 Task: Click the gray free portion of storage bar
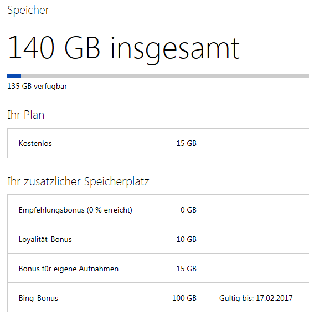point(165,76)
